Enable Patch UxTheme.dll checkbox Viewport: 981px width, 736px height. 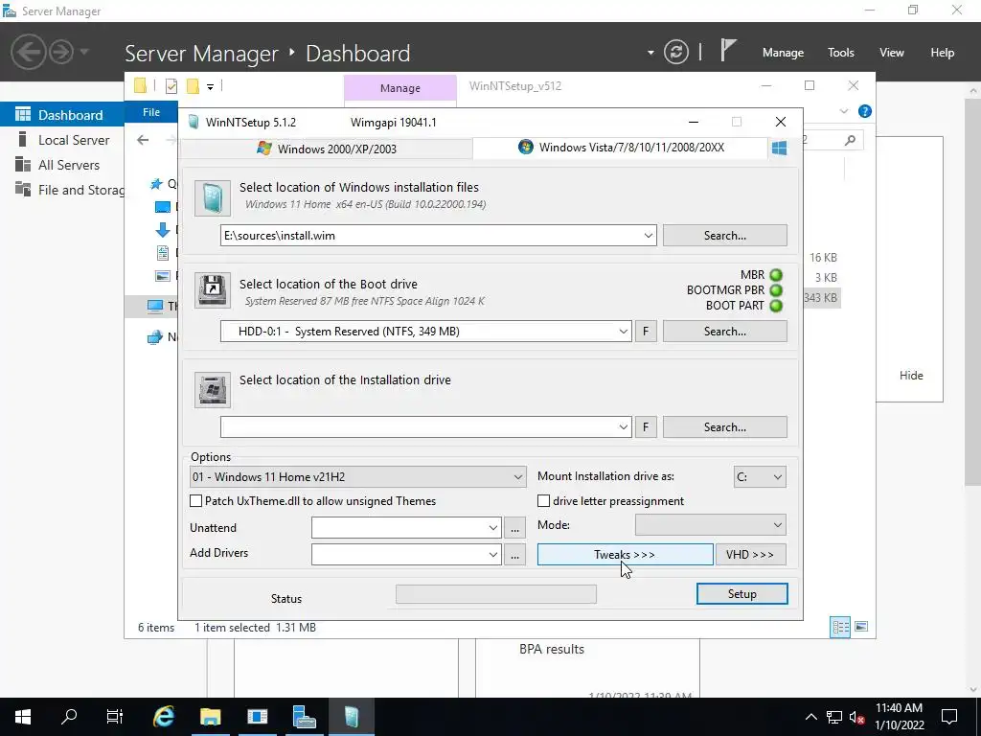[195, 500]
